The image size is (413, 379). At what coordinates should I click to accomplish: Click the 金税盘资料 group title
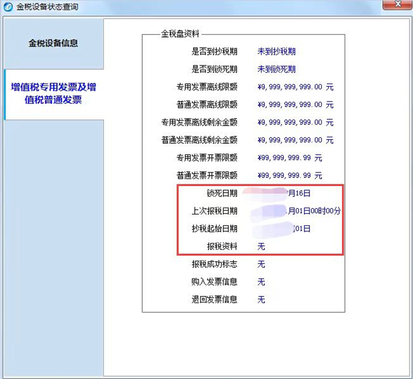(180, 34)
